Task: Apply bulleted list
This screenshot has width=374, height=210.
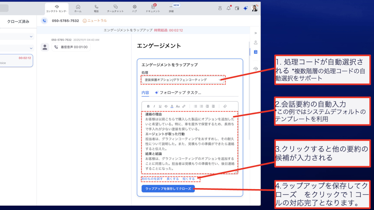Action: [x=195, y=106]
